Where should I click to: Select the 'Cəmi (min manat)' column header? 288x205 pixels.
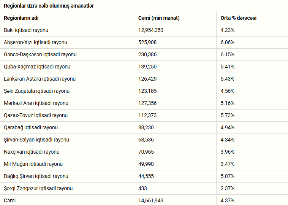coord(159,18)
